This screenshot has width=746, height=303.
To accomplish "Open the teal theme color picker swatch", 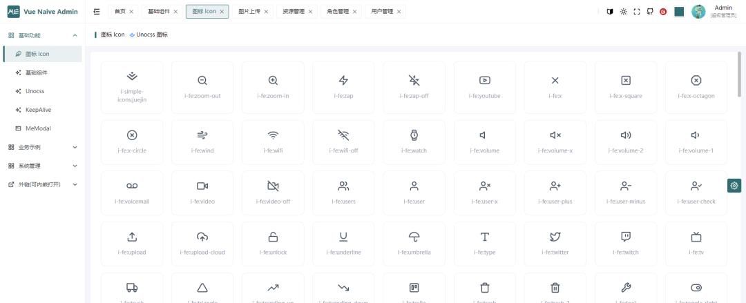I will point(679,12).
